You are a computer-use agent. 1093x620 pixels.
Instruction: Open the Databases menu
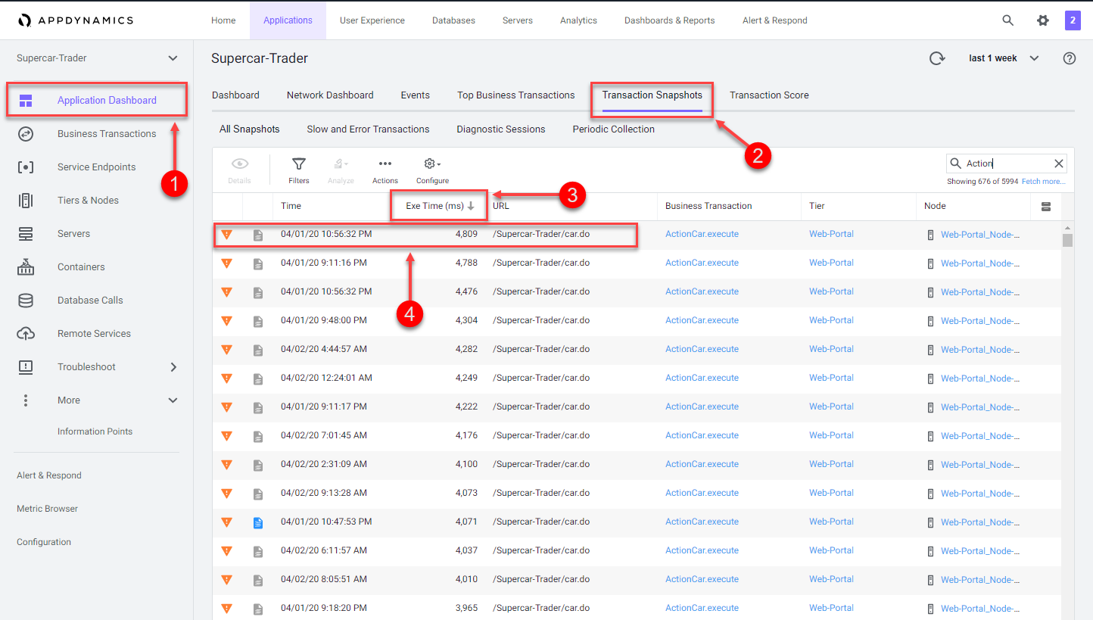(x=453, y=20)
